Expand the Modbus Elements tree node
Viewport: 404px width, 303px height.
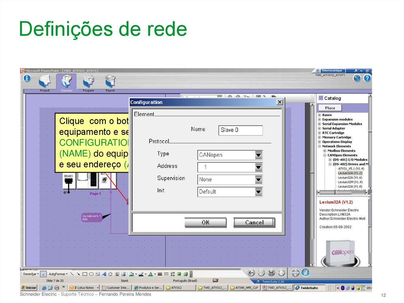click(324, 151)
